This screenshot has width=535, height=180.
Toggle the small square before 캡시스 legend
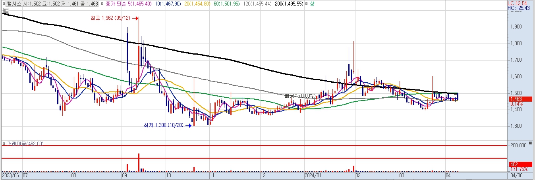coord(3,3)
